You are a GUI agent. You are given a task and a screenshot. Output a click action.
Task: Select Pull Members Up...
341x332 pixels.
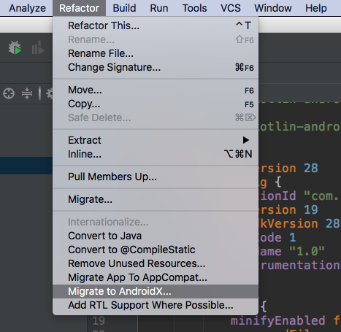[156, 177]
